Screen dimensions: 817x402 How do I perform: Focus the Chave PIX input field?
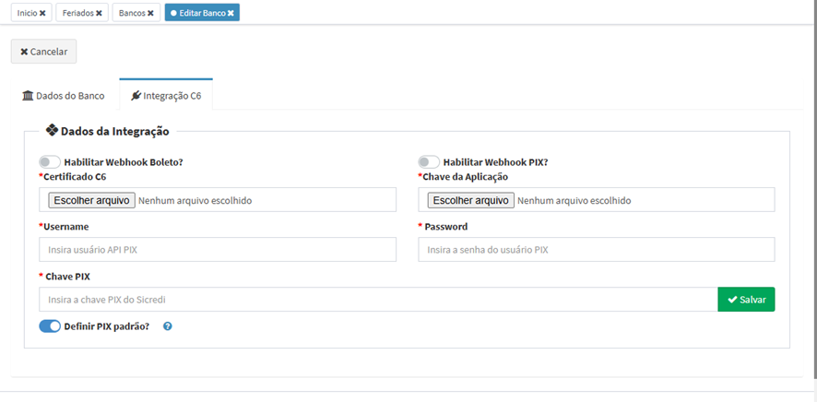tap(378, 300)
